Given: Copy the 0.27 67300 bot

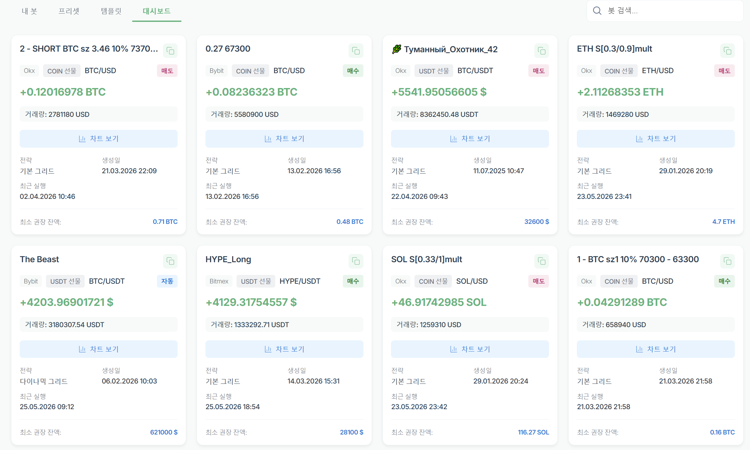Looking at the screenshot, I should [x=356, y=51].
